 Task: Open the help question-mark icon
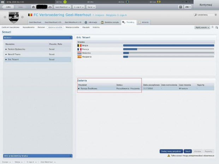[x=180, y=7]
